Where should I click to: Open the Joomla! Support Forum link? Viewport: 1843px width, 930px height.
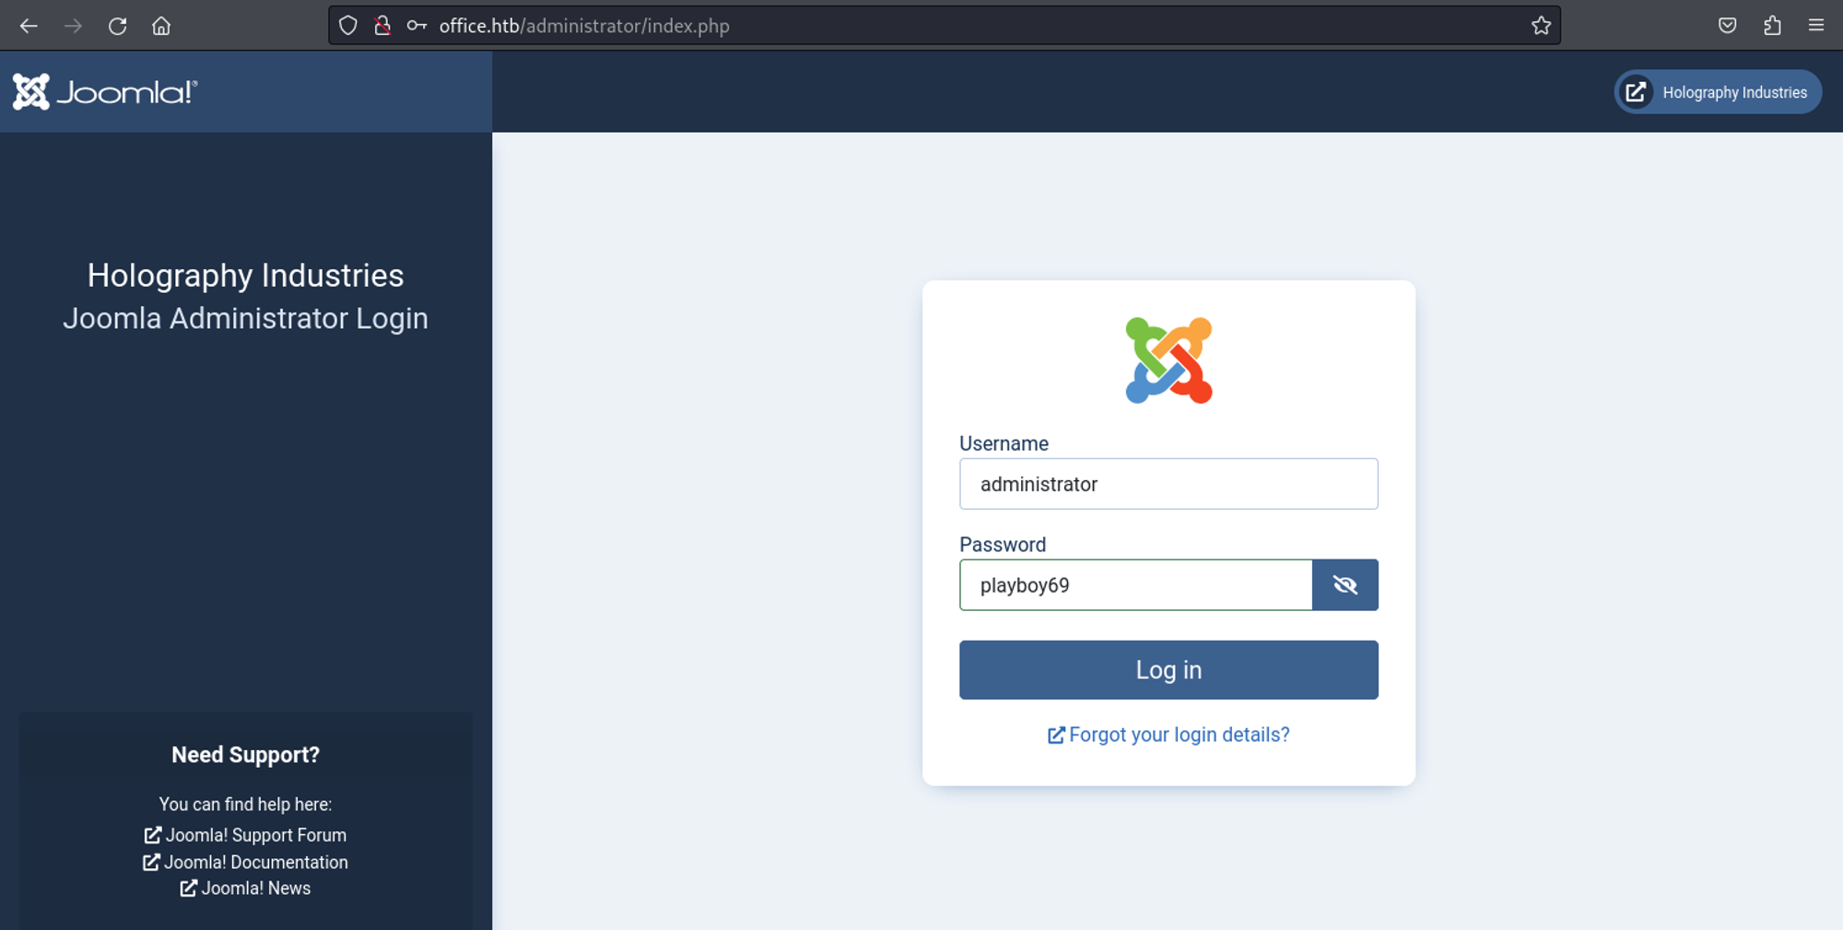pyautogui.click(x=246, y=835)
